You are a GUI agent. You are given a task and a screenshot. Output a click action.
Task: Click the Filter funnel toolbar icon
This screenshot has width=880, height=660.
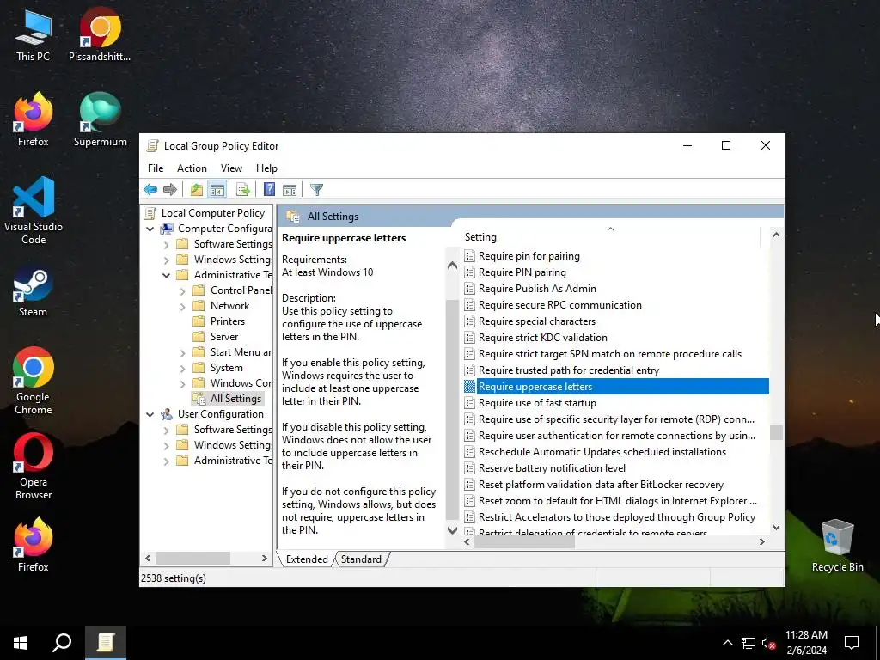click(316, 190)
